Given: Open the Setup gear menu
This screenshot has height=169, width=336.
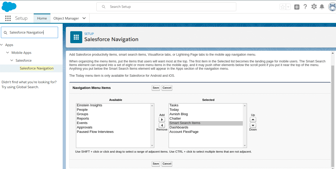Looking at the screenshot, I should [x=314, y=7].
